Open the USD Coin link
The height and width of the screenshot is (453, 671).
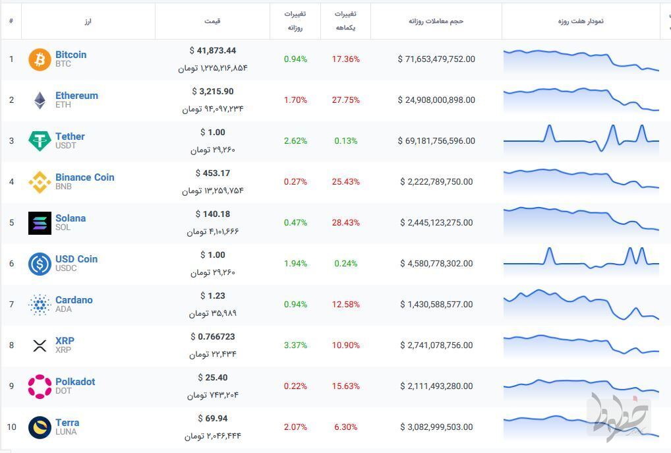tap(76, 259)
